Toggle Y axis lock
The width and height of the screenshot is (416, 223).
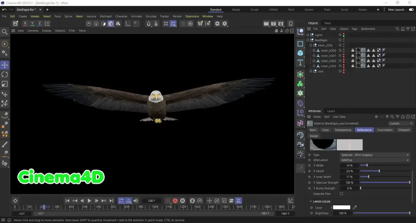(x=32, y=24)
